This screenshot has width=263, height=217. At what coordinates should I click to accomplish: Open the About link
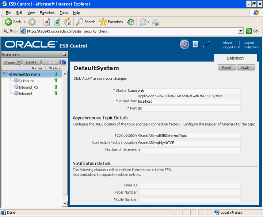(x=227, y=43)
